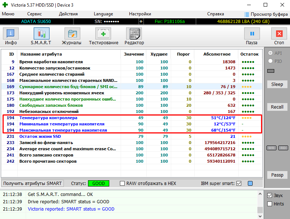Click the log scrollbar thumb
The width and height of the screenshot is (290, 219).
click(260, 210)
